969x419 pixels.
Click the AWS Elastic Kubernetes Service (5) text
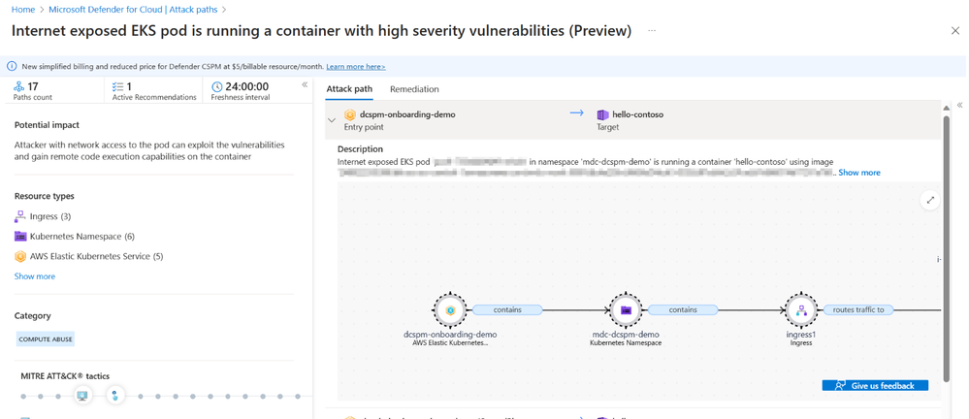96,256
